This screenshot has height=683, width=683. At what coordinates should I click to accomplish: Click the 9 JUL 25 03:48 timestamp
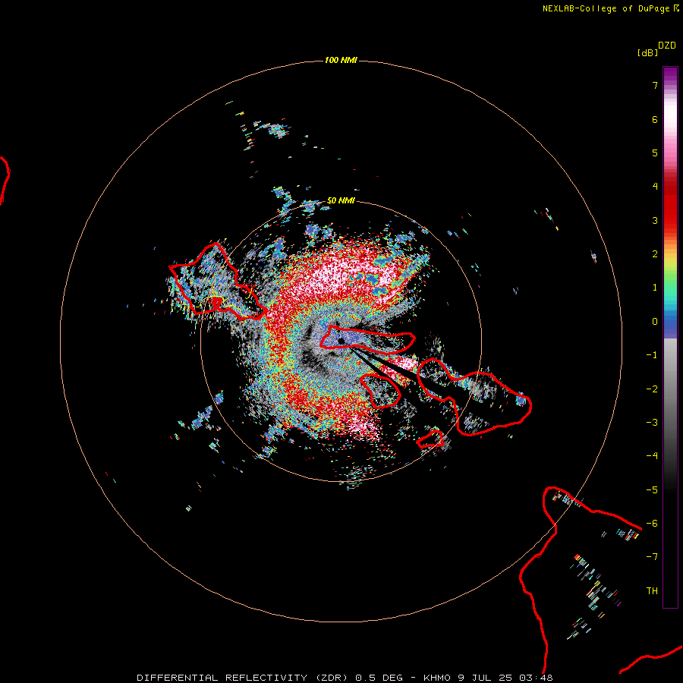(x=505, y=678)
